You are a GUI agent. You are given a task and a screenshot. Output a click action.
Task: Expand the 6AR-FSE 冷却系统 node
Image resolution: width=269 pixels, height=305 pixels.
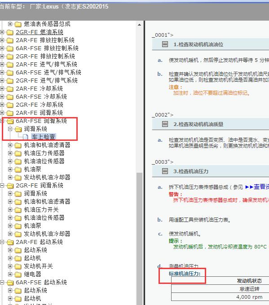click(2, 97)
